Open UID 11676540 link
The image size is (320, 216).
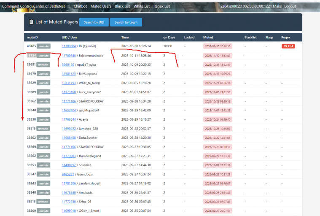click(69, 192)
